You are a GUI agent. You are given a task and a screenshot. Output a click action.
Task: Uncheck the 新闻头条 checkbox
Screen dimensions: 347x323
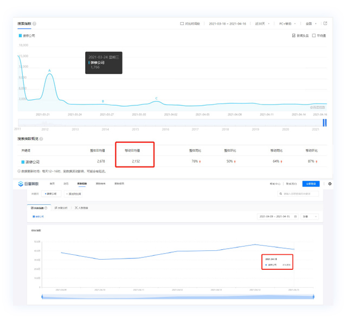click(294, 36)
